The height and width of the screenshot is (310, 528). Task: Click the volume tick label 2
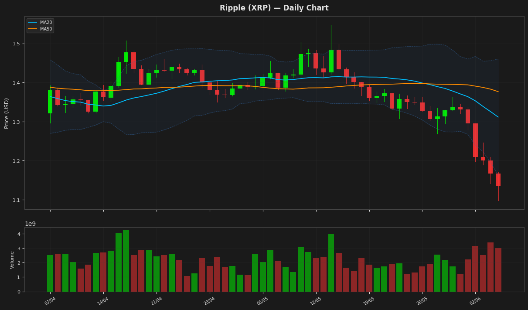click(x=20, y=263)
